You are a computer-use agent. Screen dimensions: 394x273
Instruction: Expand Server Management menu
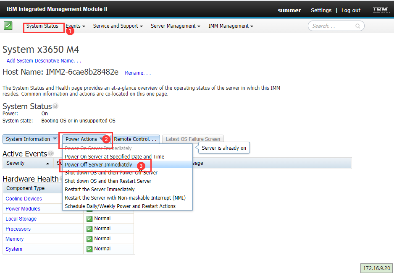[176, 26]
